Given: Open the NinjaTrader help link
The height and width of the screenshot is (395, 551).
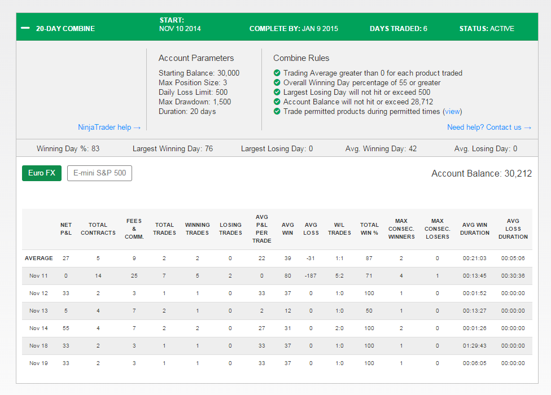Looking at the screenshot, I should 110,127.
